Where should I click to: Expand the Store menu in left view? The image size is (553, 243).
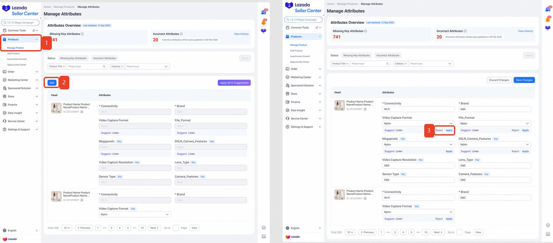click(x=37, y=96)
